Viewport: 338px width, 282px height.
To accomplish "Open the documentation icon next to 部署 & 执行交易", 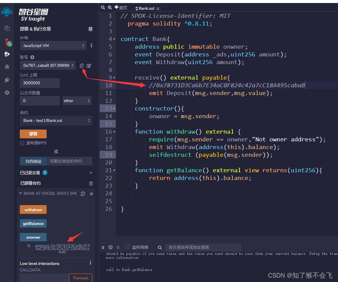I will pos(91,29).
